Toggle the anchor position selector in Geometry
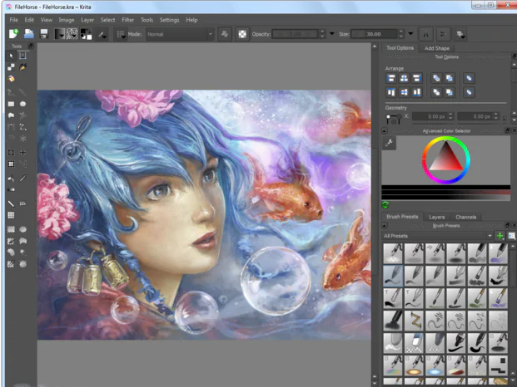 tap(393, 119)
